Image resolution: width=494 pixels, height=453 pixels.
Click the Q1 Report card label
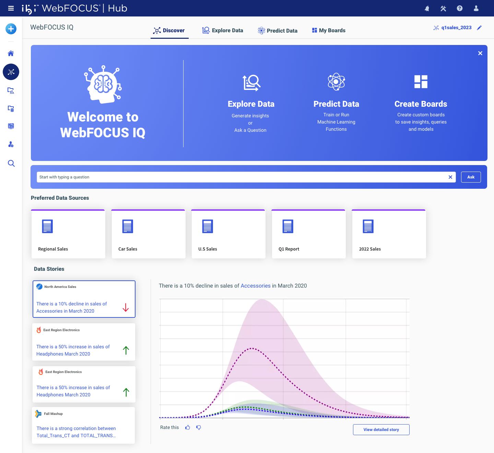coord(289,249)
